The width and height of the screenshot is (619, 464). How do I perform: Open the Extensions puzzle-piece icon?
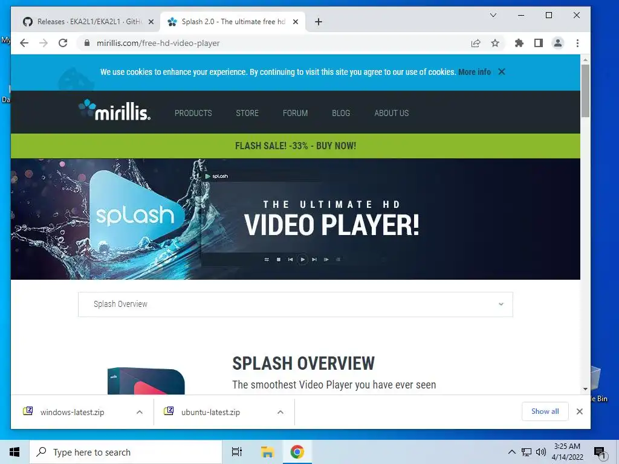click(x=519, y=43)
